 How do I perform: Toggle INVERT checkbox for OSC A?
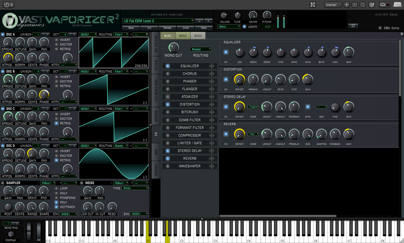(56, 40)
